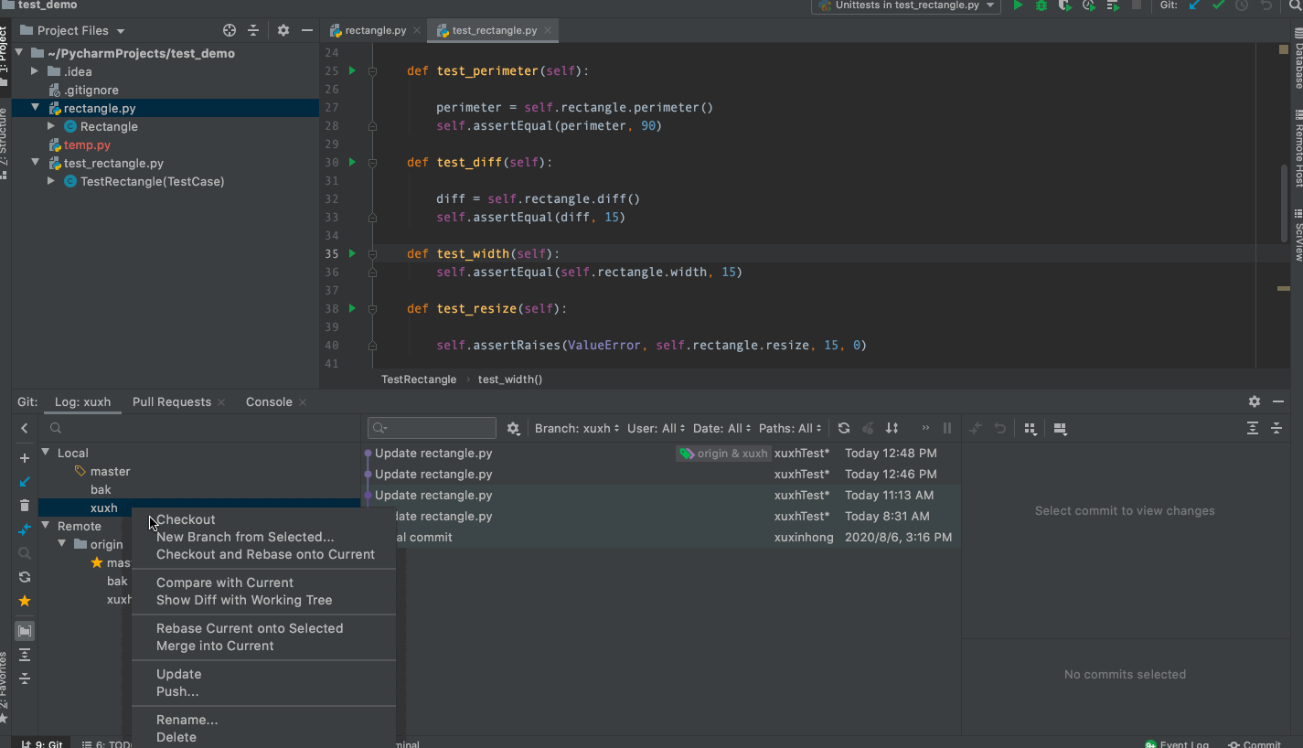Open Project panel gear settings
The height and width of the screenshot is (748, 1303).
tap(283, 30)
